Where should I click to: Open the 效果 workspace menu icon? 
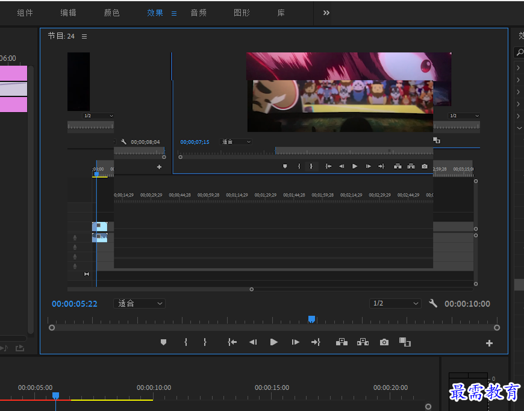tap(174, 13)
